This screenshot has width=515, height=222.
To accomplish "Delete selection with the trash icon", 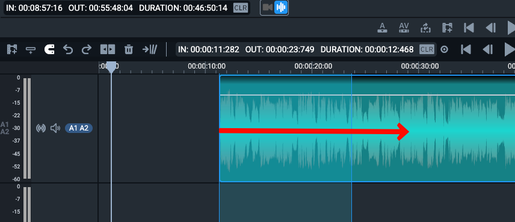I will pyautogui.click(x=128, y=49).
